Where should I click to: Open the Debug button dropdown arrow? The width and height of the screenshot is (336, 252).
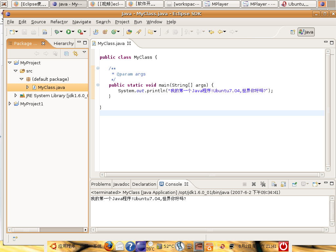click(x=61, y=32)
